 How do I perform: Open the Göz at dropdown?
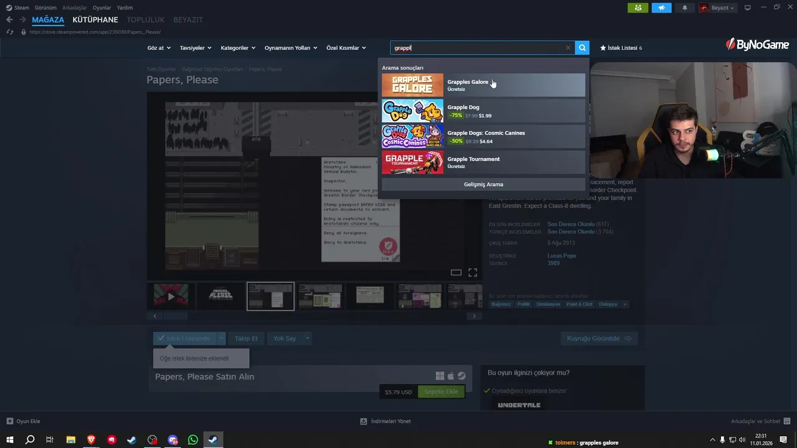click(x=158, y=48)
